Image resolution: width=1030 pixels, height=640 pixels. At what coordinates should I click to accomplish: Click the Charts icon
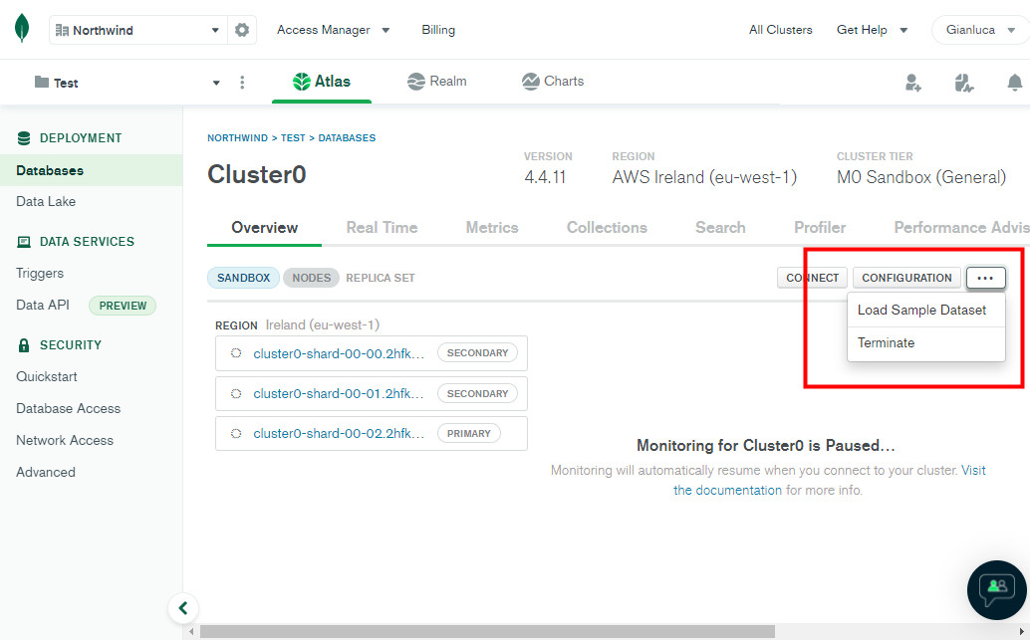point(530,82)
